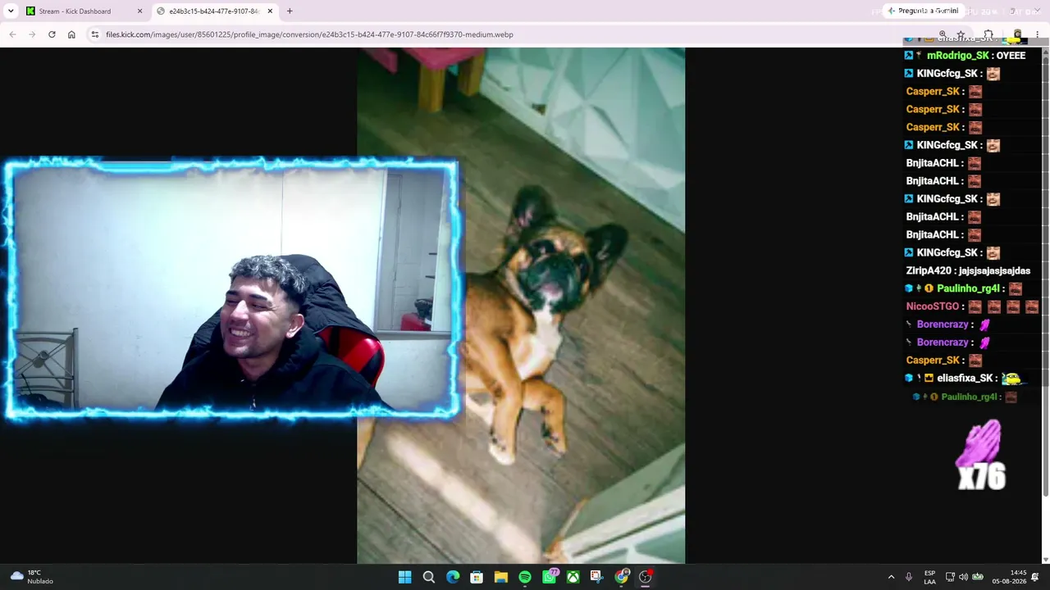The width and height of the screenshot is (1050, 590).
Task: Open the Xbox app from the taskbar
Action: point(573,578)
